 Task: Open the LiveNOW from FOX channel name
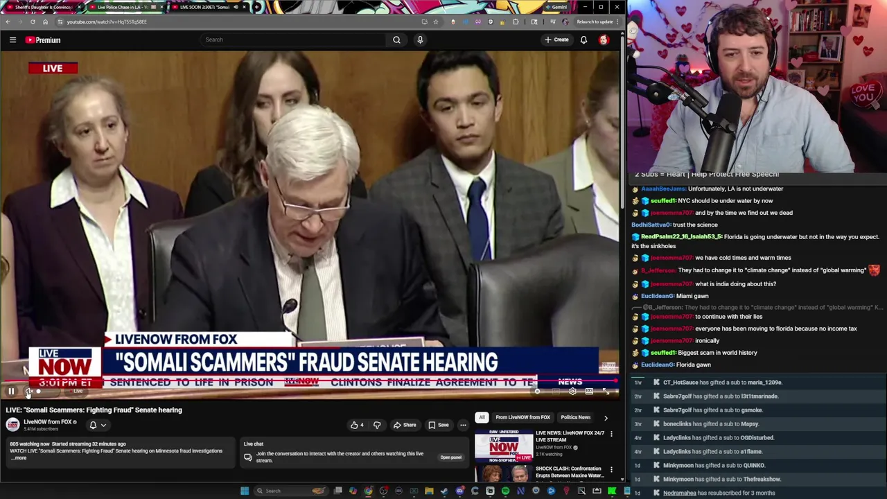pyautogui.click(x=49, y=422)
